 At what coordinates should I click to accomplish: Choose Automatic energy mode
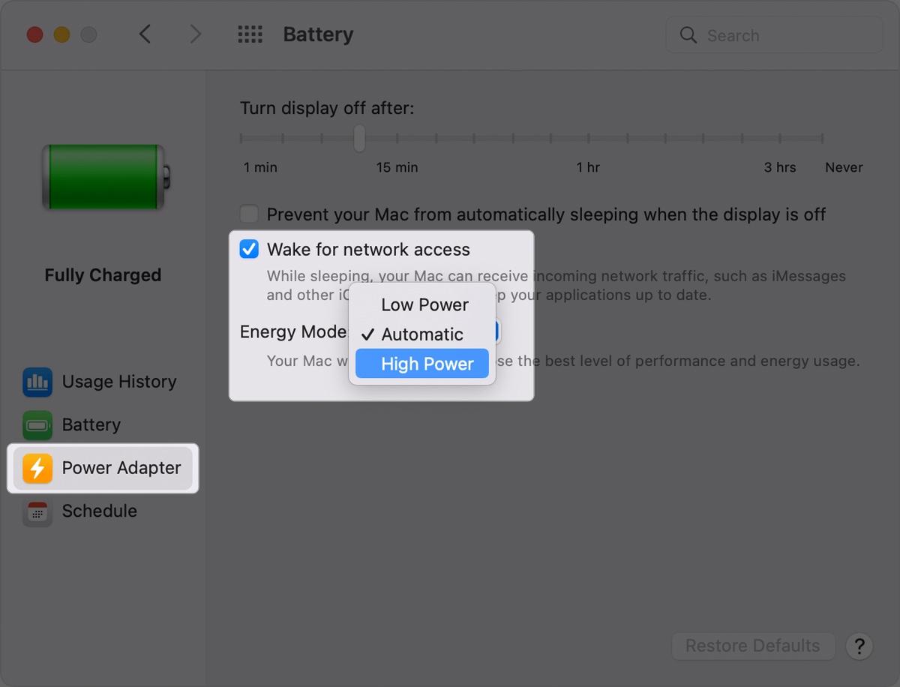click(422, 334)
